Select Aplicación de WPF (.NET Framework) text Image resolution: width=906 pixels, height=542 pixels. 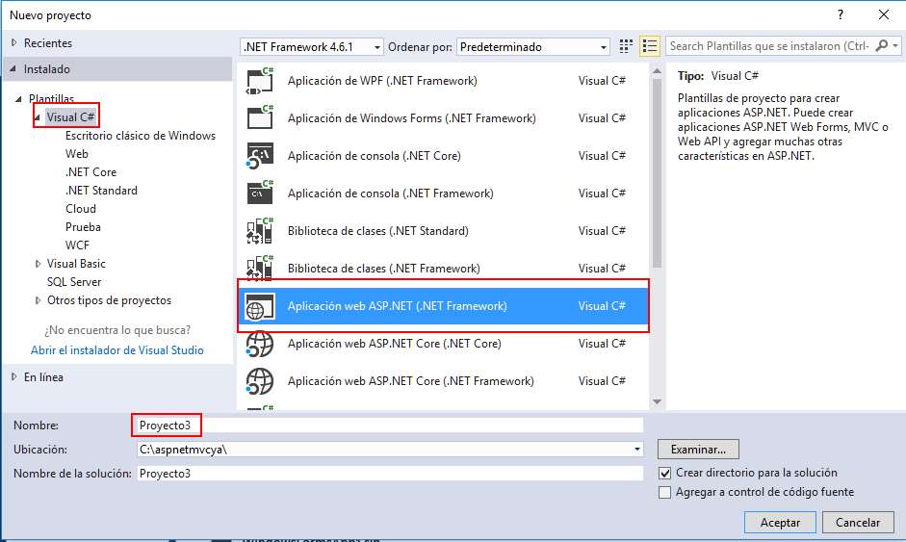coord(382,81)
